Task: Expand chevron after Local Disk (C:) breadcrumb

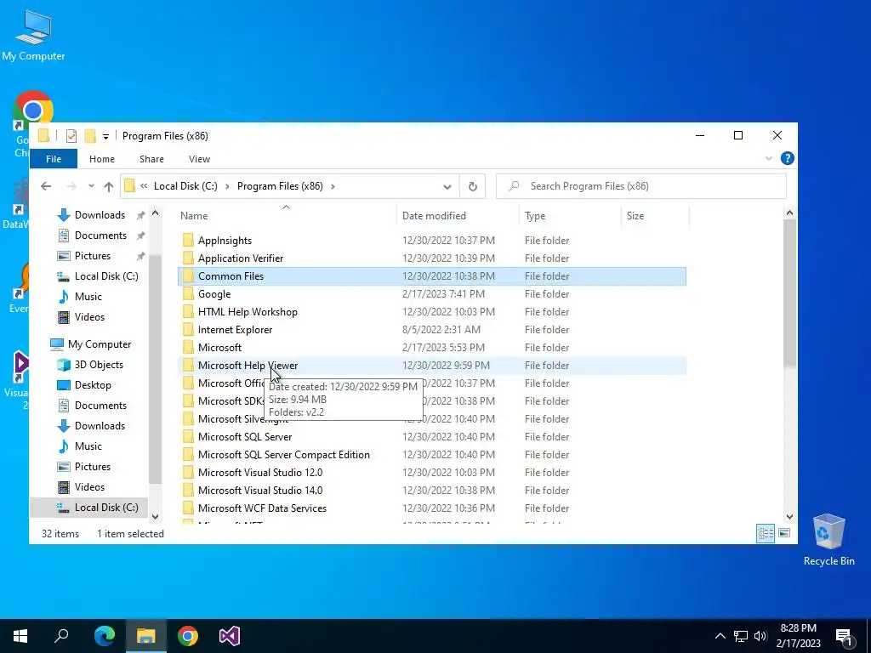Action: [x=227, y=186]
